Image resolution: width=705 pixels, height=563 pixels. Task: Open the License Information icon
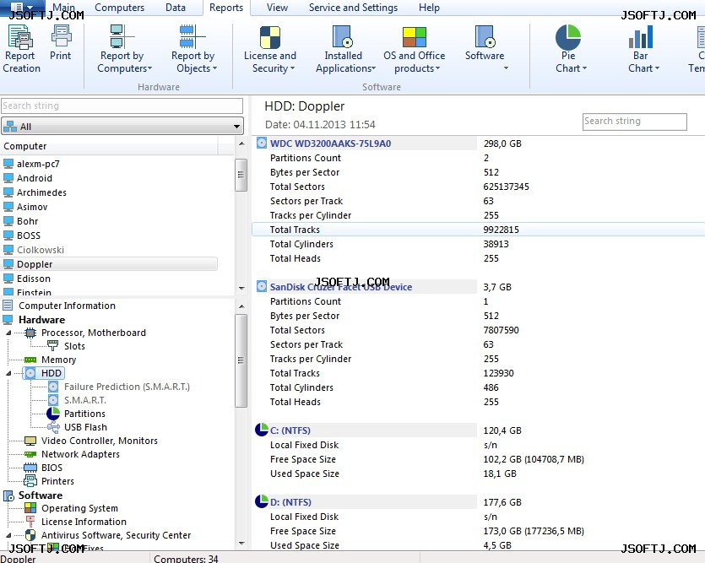tap(30, 522)
